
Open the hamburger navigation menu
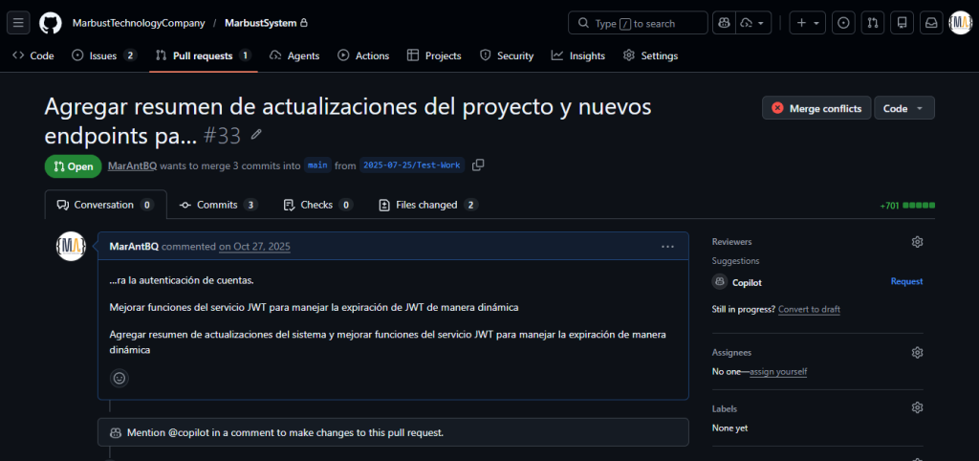point(18,23)
